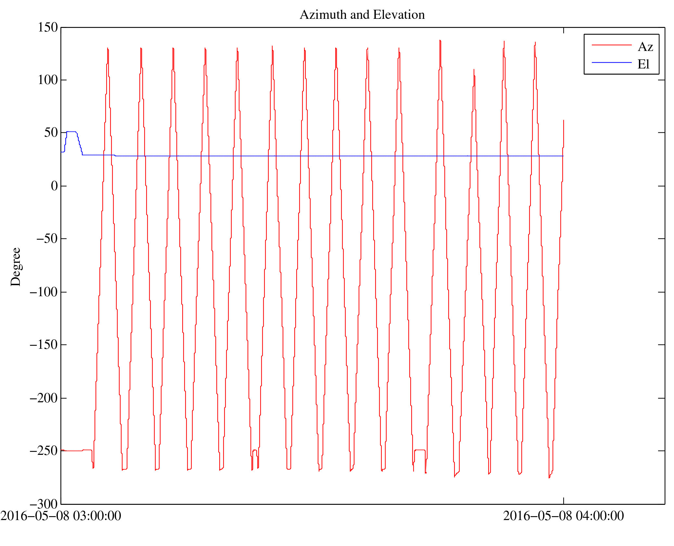
Task: Select the 'Az' legend label
Action: [x=645, y=47]
